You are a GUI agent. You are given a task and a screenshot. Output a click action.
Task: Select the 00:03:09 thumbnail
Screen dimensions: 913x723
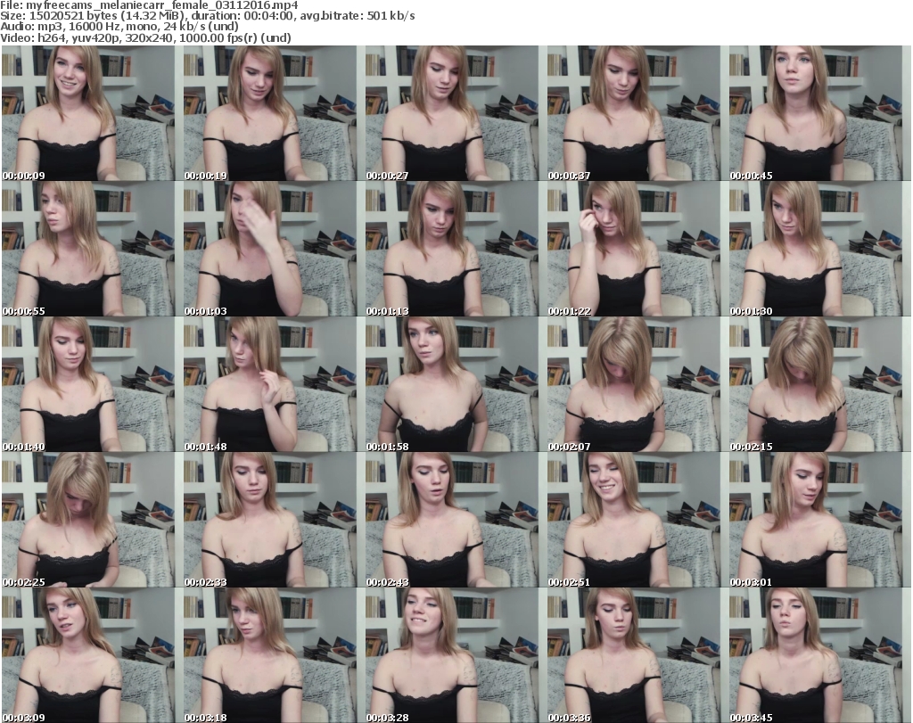(x=88, y=655)
